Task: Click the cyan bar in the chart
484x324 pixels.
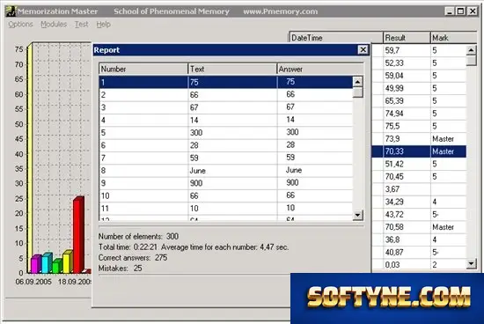Action: 47,263
